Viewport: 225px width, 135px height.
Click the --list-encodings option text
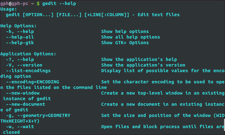[x=28, y=71]
